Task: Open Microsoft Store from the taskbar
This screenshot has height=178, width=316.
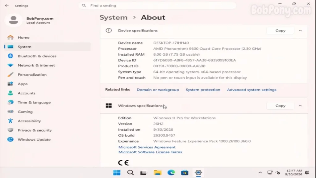Action: [185, 173]
